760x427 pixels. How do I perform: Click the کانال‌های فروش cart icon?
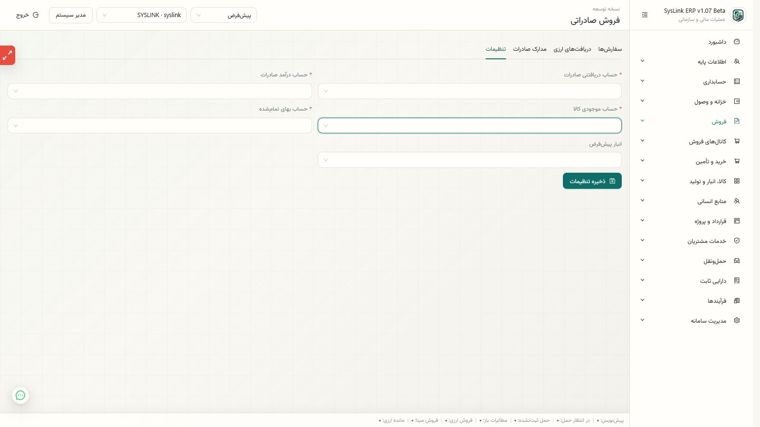coord(737,141)
